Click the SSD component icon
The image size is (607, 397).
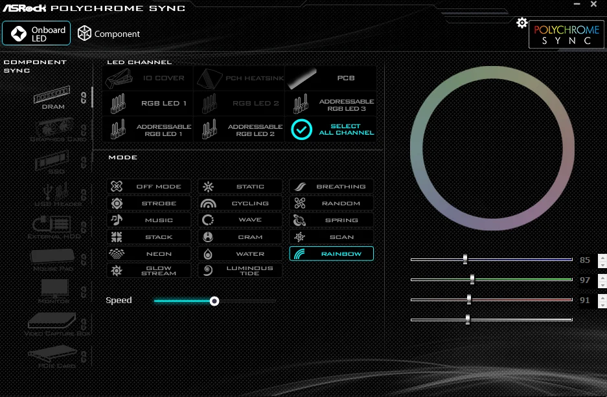click(x=52, y=159)
